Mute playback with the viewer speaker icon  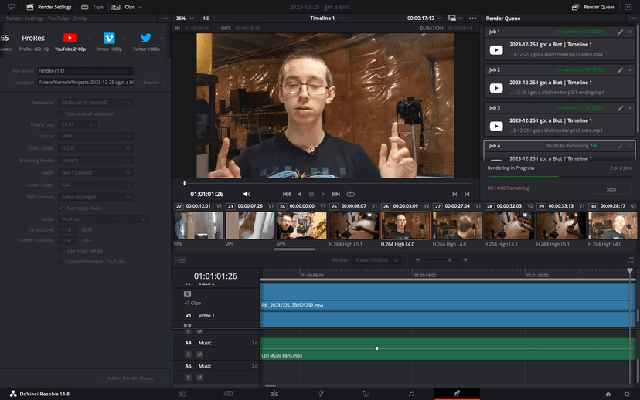[247, 194]
